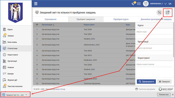Screen dimensions: 175x98
Task: Switch language with the UA selector
Action: pos(170,4)
